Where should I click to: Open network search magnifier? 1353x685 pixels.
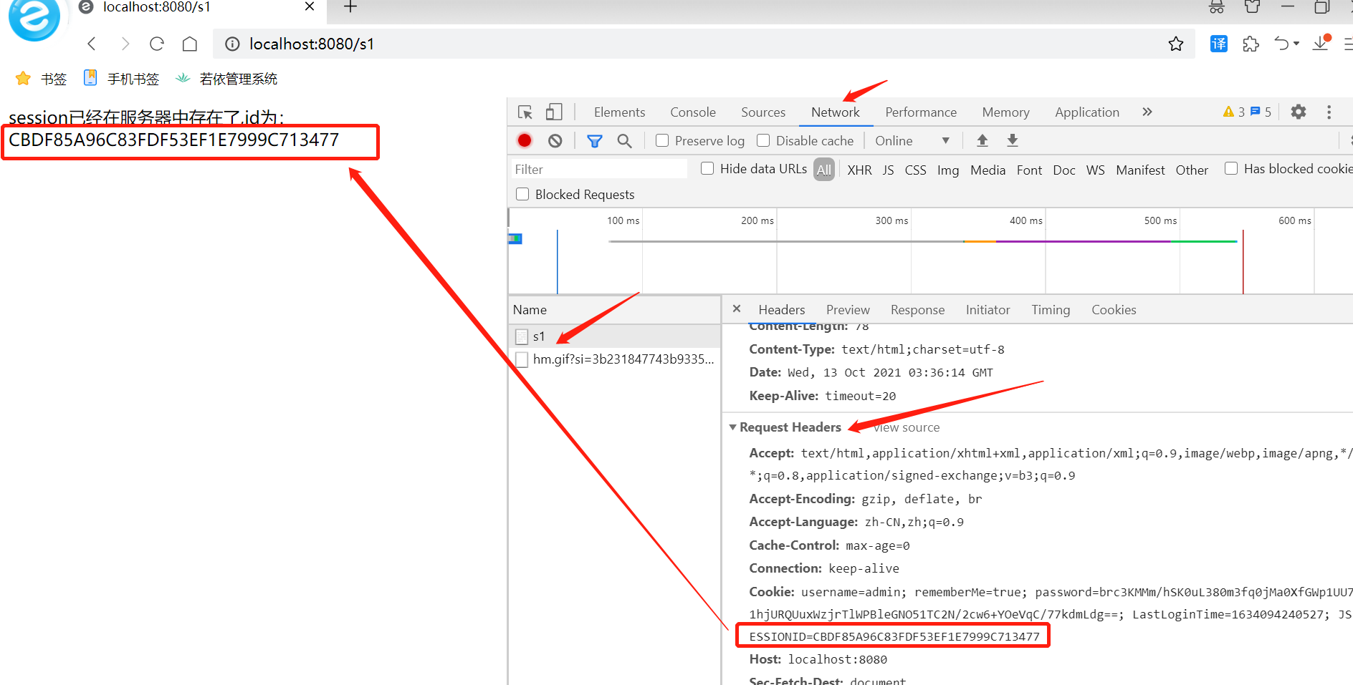(625, 141)
